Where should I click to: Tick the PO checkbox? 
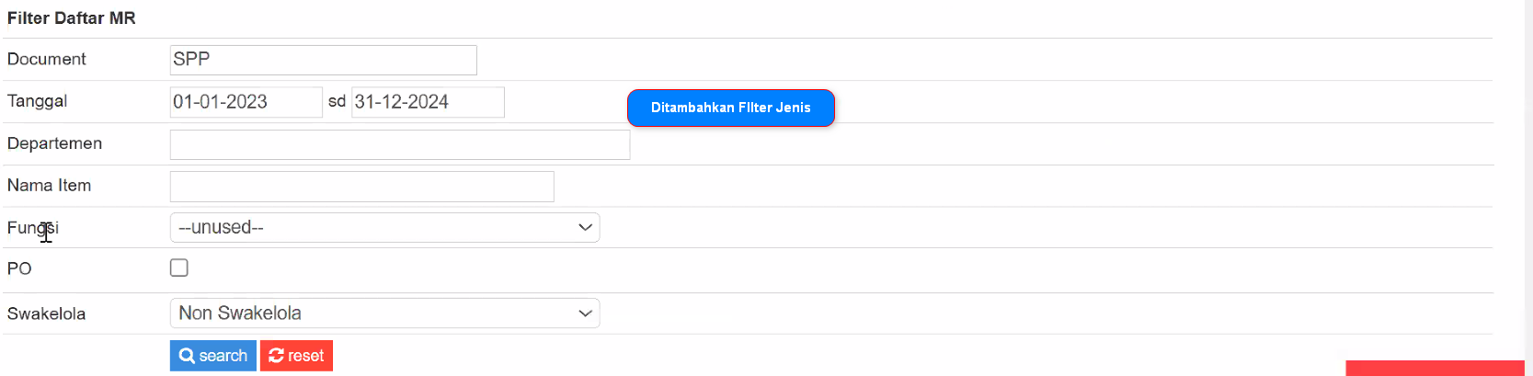tap(179, 268)
